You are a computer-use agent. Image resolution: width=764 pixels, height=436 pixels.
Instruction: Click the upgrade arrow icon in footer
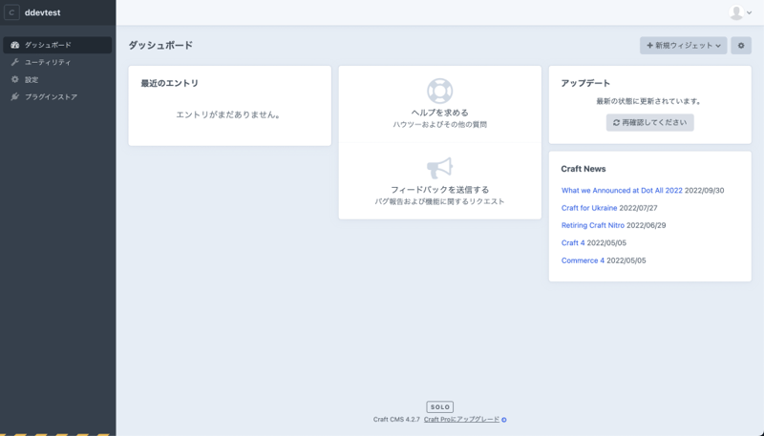click(x=504, y=420)
